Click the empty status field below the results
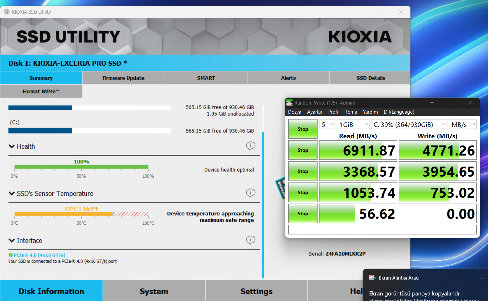 382,230
